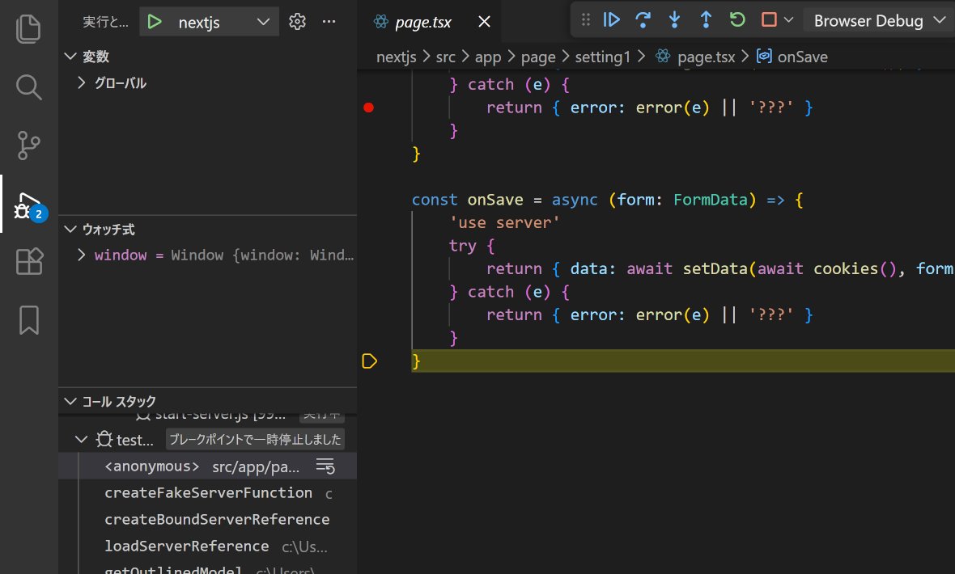Select the createFakeServerFunction stack frame
This screenshot has width=955, height=574.
point(208,493)
